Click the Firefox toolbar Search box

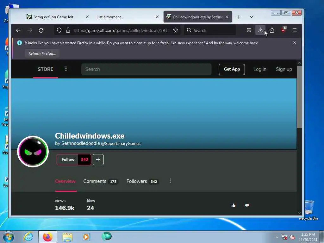(210, 30)
